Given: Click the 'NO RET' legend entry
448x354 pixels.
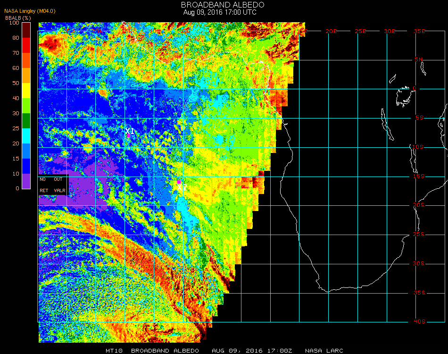Looking at the screenshot, I should click(44, 185).
